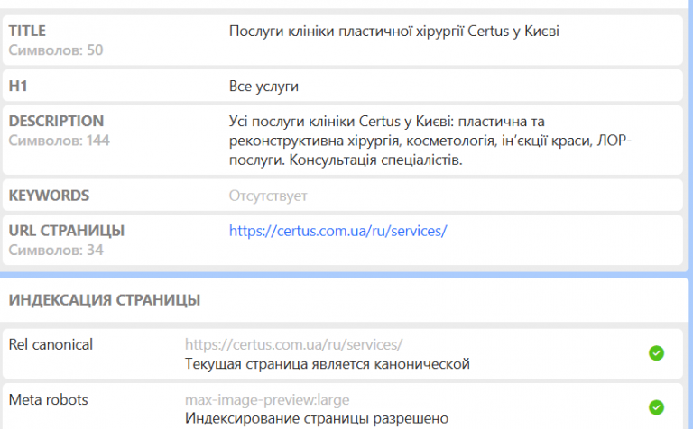Open the certus.com.ua/ru/services/ page URL link
This screenshot has height=429, width=693.
click(x=338, y=231)
